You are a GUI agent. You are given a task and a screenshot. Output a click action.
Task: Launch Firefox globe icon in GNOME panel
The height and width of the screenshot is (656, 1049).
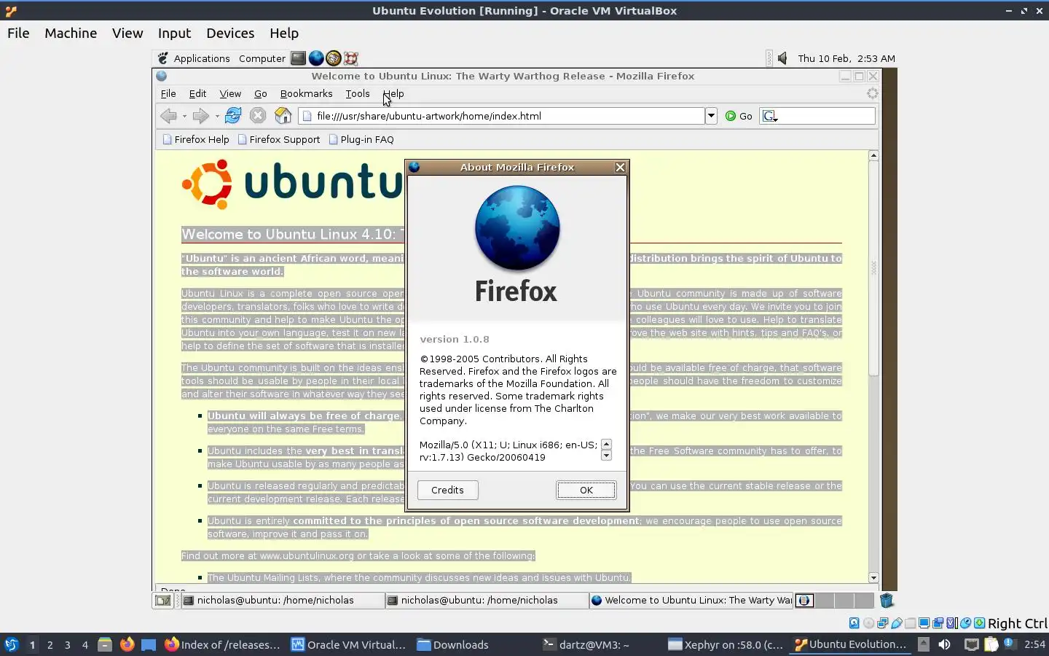316,58
